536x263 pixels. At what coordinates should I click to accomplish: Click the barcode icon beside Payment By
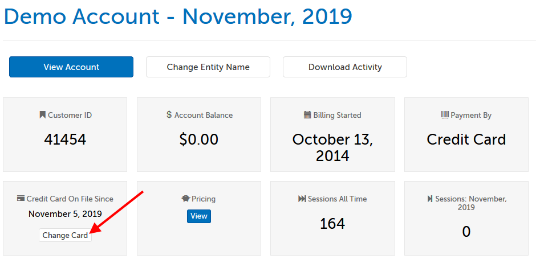tap(445, 115)
